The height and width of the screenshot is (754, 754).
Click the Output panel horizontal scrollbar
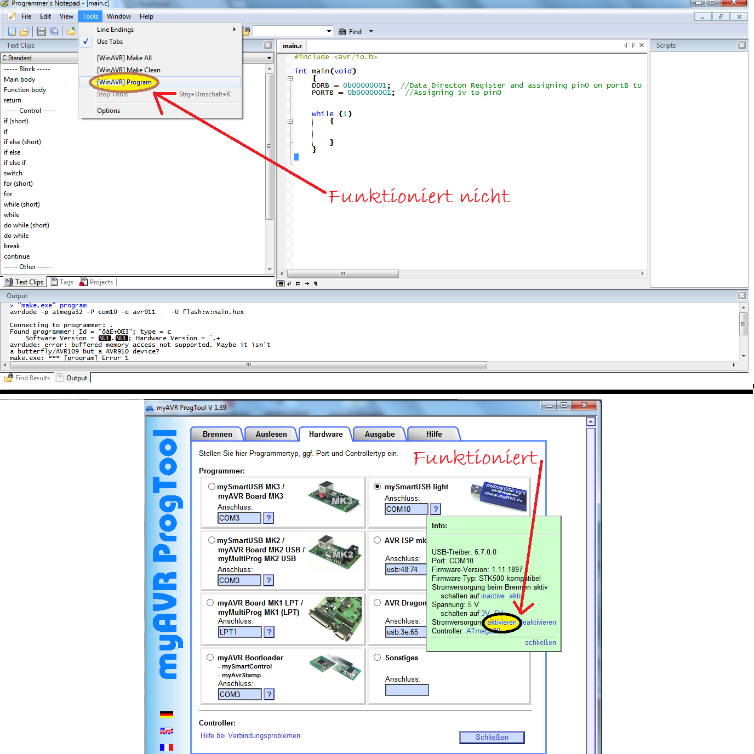(x=248, y=365)
